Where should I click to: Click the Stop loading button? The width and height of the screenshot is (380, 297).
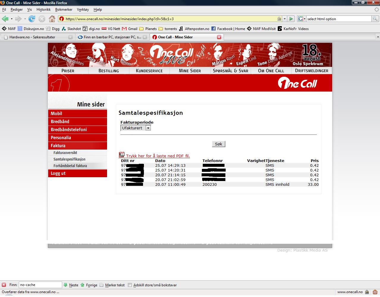coord(42,19)
